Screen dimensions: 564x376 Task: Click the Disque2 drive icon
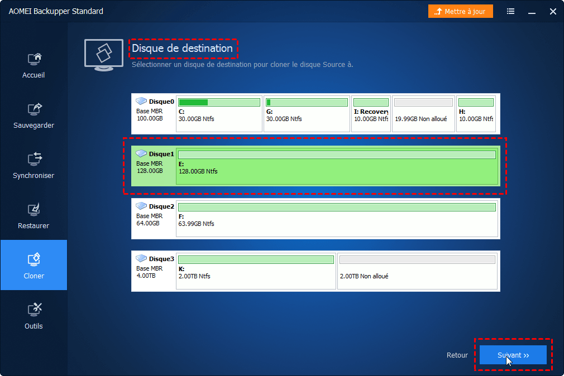141,206
